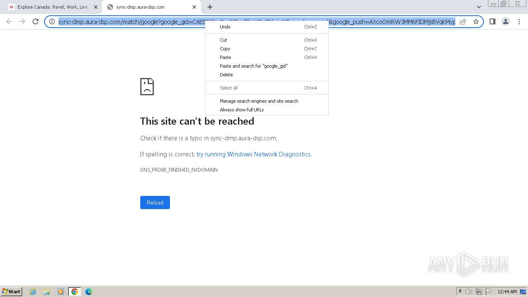Open the profile avatar icon
The image size is (528, 297).
tap(505, 21)
